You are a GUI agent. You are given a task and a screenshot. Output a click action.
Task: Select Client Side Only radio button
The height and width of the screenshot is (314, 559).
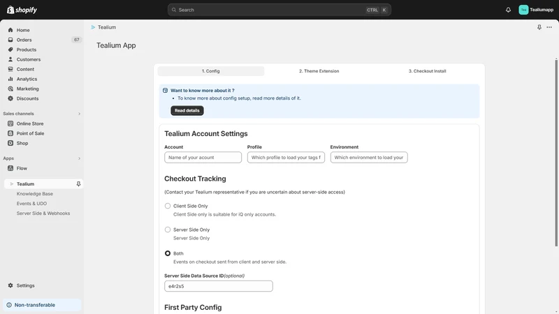point(168,206)
